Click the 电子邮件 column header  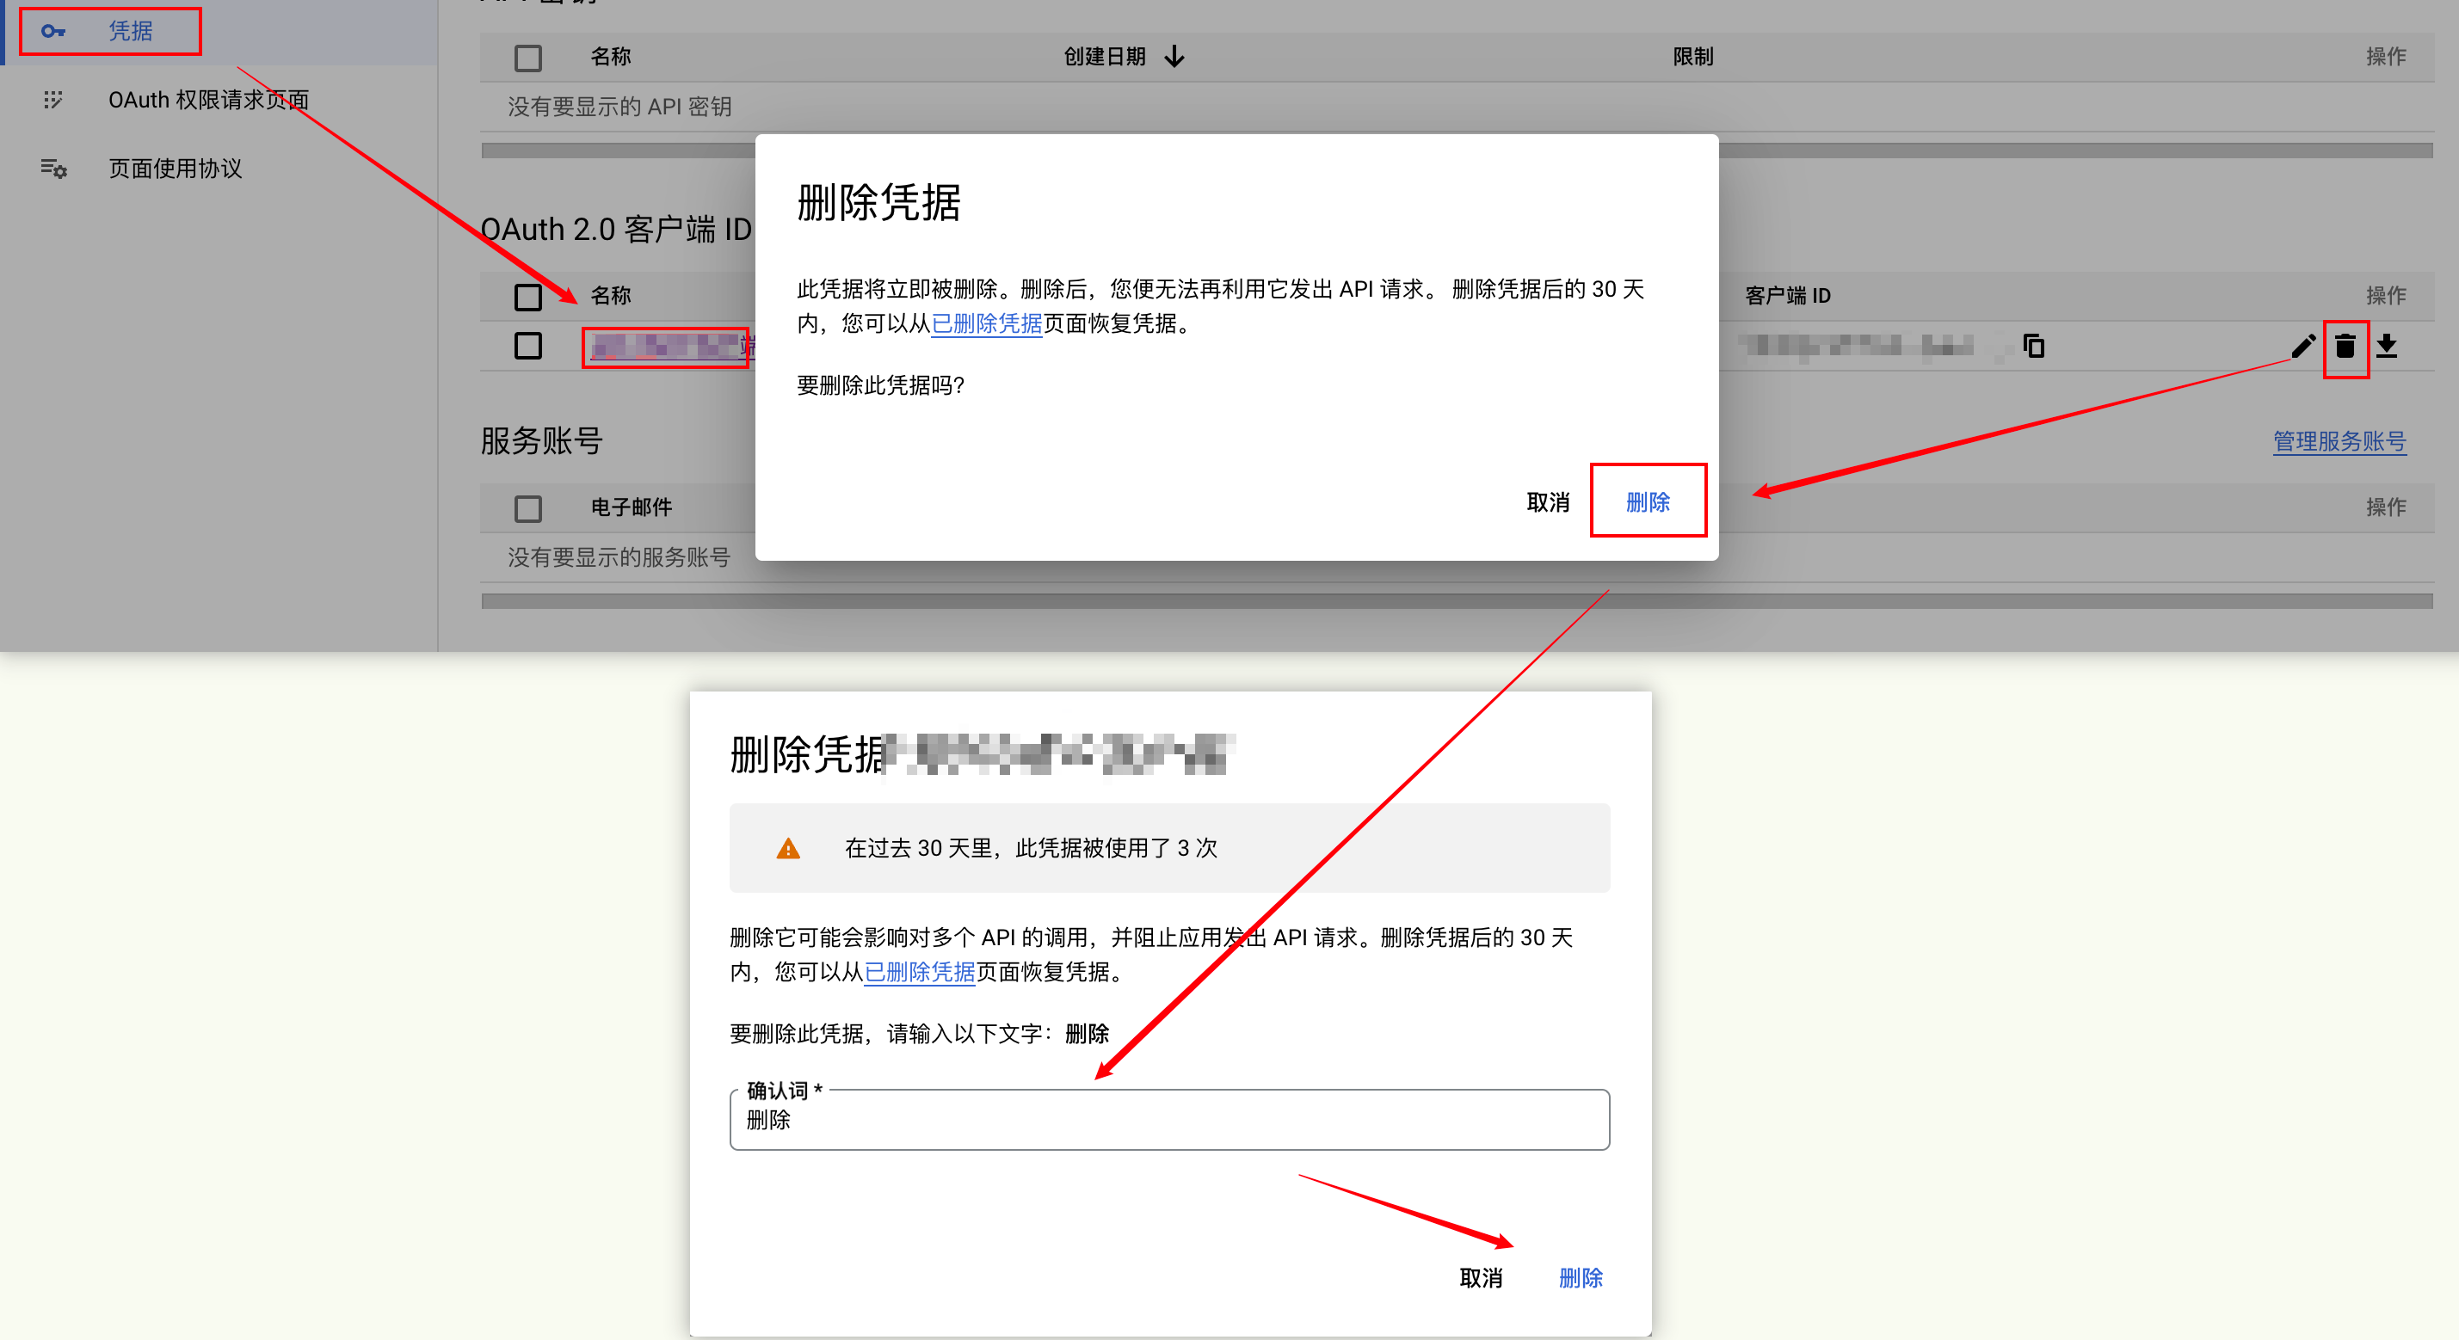point(631,507)
